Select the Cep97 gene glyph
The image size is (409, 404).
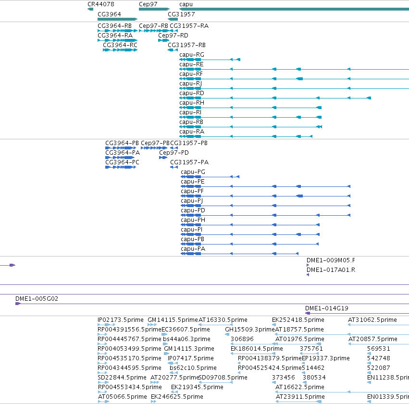pos(154,9)
